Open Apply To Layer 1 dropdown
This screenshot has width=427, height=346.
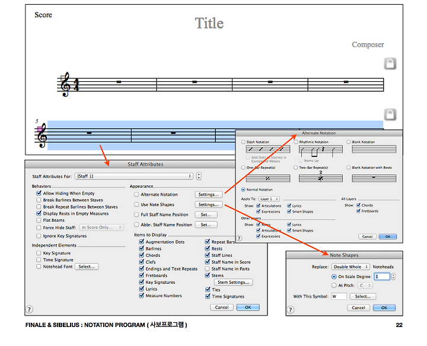coord(269,199)
